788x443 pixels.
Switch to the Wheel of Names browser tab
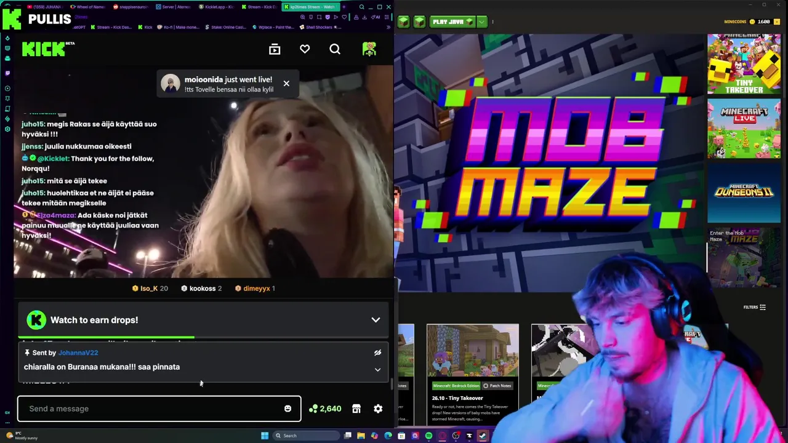(88, 7)
